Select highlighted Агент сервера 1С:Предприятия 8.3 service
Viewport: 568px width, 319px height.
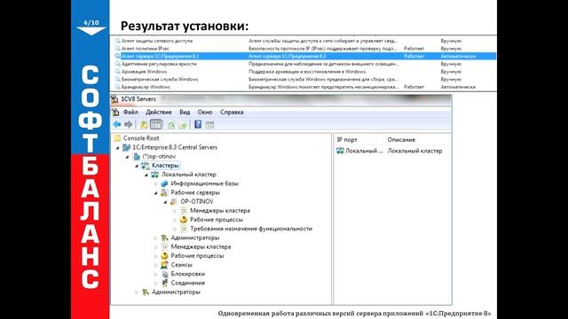coord(160,56)
